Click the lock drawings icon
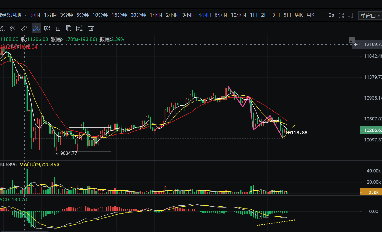This screenshot has width=382, height=232. pos(58,28)
